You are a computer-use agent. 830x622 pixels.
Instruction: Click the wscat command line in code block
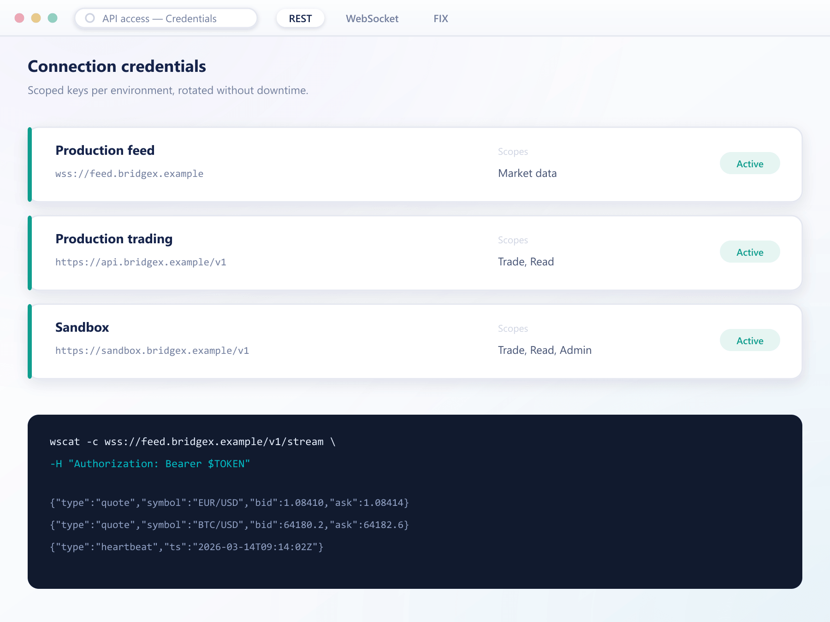pos(193,441)
